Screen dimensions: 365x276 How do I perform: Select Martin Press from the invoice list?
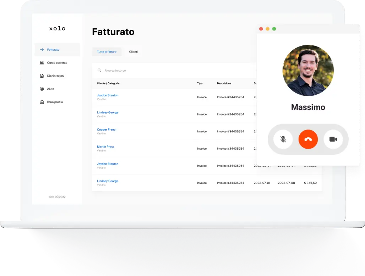pyautogui.click(x=105, y=147)
